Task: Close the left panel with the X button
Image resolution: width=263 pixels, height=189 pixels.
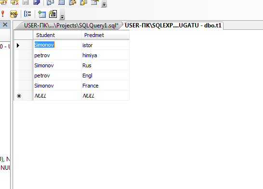Action: (x=5, y=25)
